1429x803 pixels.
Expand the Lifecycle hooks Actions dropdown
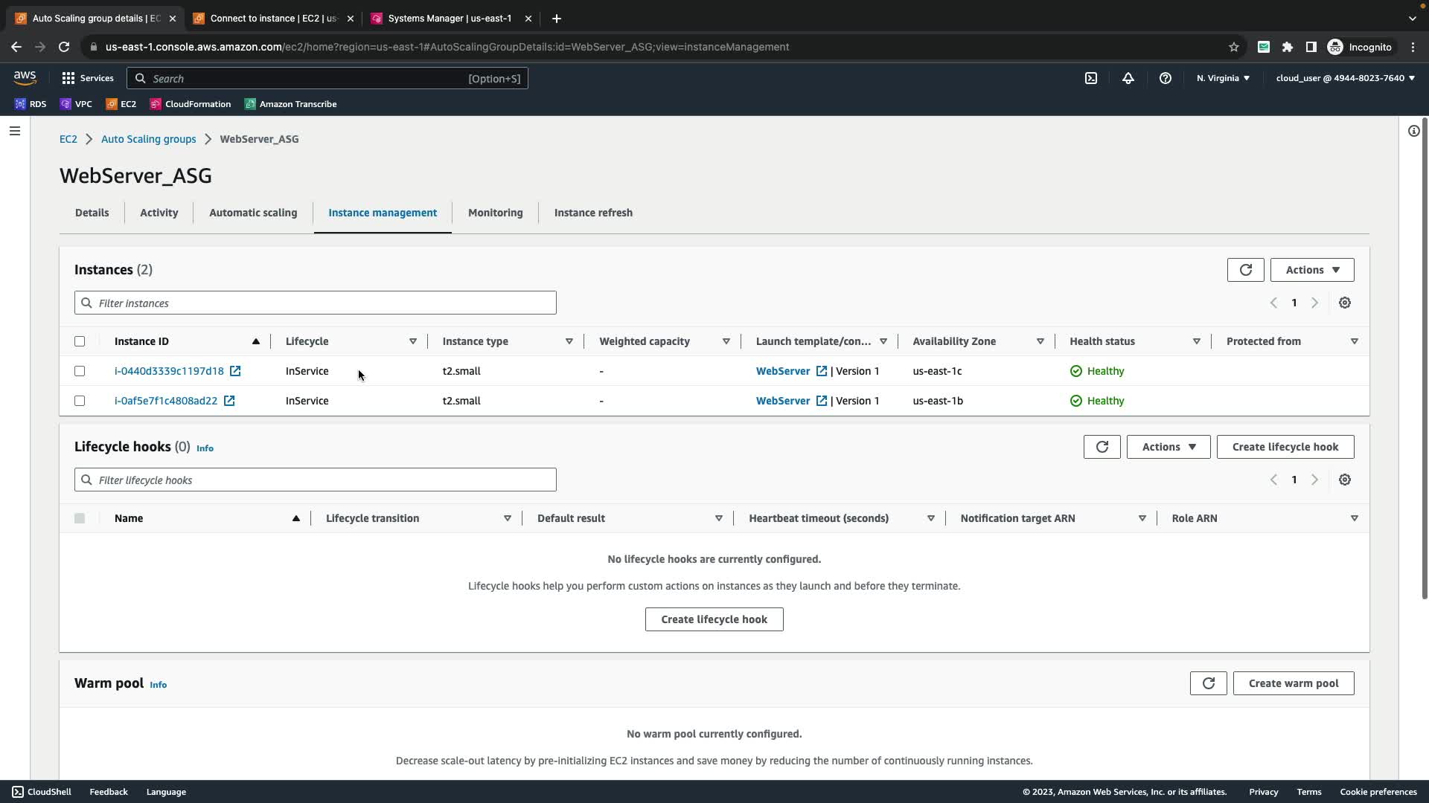pos(1168,447)
